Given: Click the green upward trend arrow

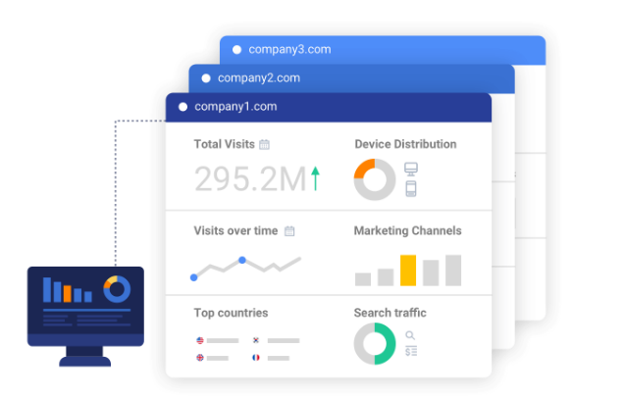Looking at the screenshot, I should (315, 178).
